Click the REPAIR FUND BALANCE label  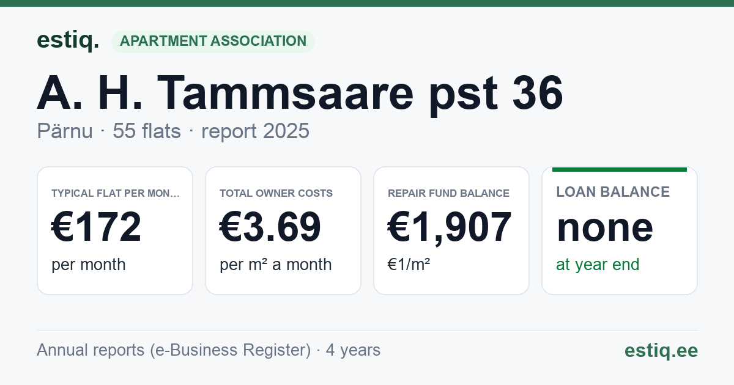[449, 193]
